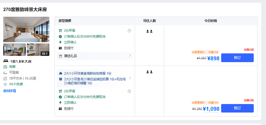Screen dimensions: 266x125
Task: Click help icon beside first 2份早餐
Action: 129,31
